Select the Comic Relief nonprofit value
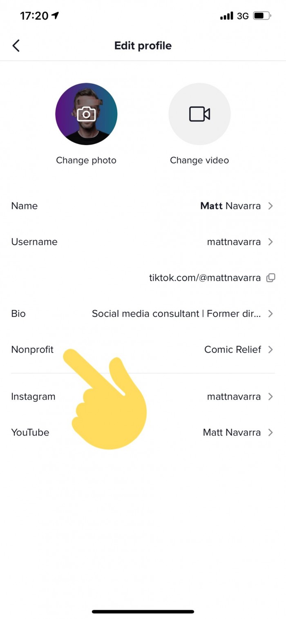286x619 pixels. (x=232, y=350)
